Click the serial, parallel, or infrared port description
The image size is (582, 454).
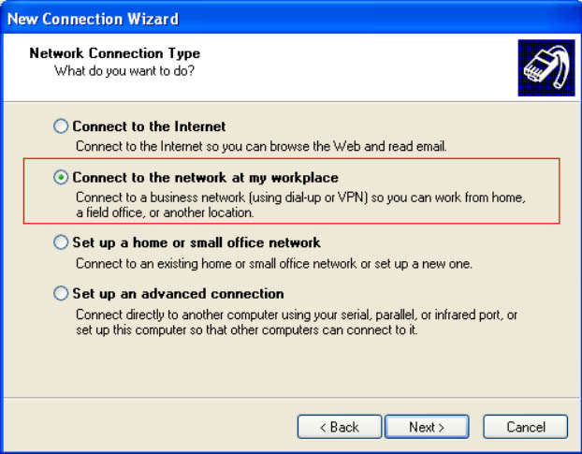[x=297, y=322]
